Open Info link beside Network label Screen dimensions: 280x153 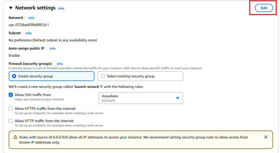pos(31,18)
